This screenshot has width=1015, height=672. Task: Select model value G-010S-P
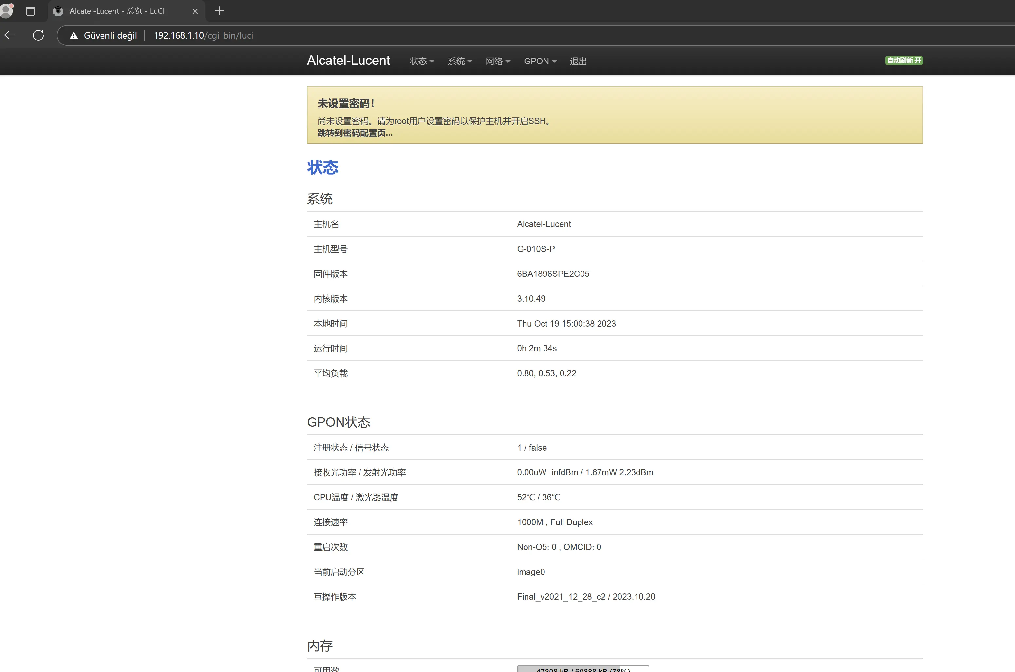536,249
